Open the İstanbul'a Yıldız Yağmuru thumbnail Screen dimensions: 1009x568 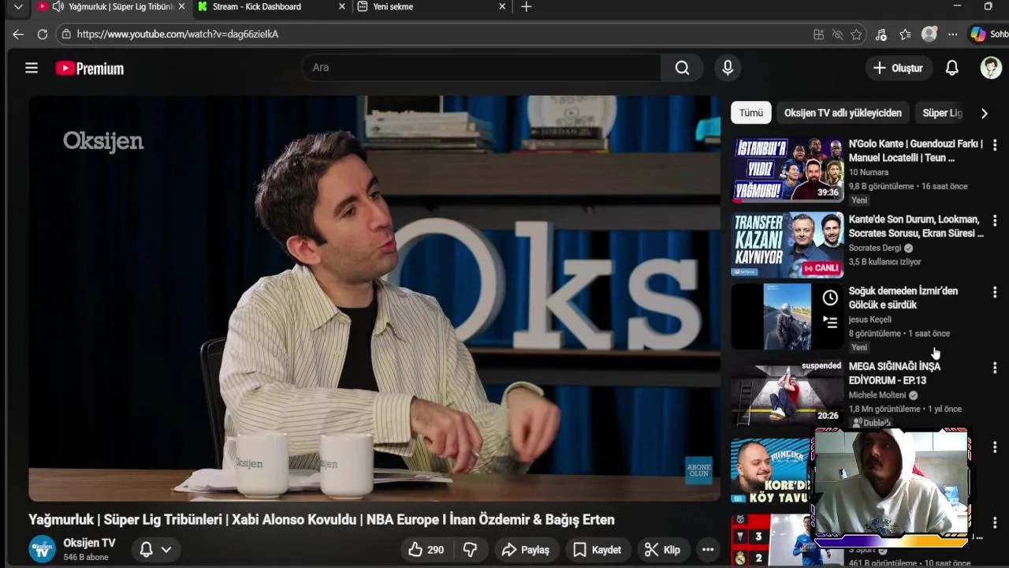[787, 170]
